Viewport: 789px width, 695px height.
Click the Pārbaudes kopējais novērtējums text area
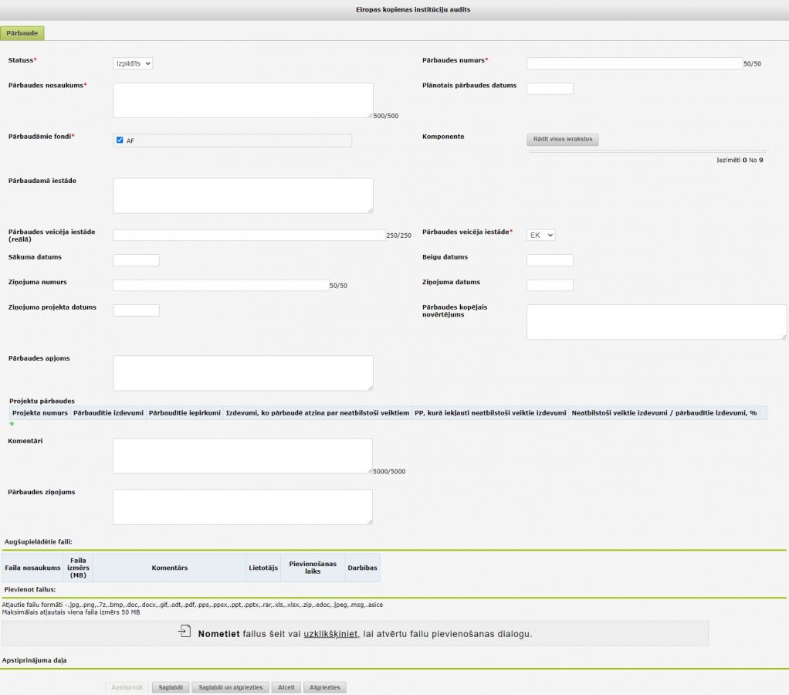pos(656,321)
